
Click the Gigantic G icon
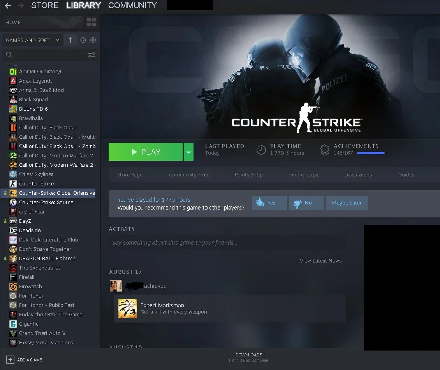[13, 324]
